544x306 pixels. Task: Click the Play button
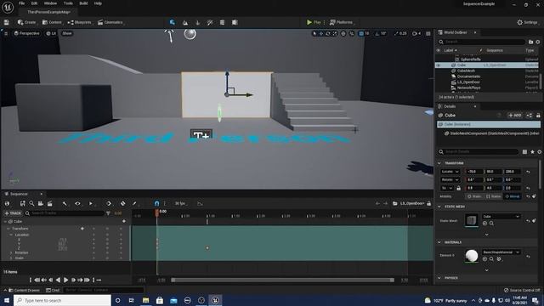pos(314,22)
